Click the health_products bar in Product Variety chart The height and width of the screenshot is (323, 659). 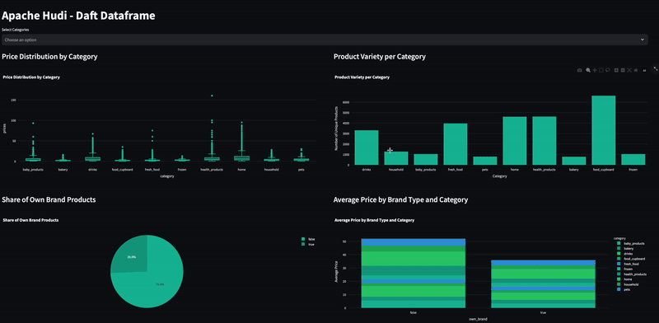pyautogui.click(x=544, y=141)
